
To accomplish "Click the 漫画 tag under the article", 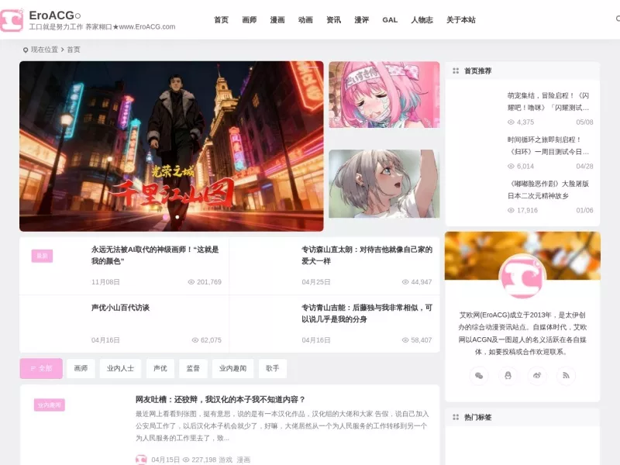I will coord(243,460).
